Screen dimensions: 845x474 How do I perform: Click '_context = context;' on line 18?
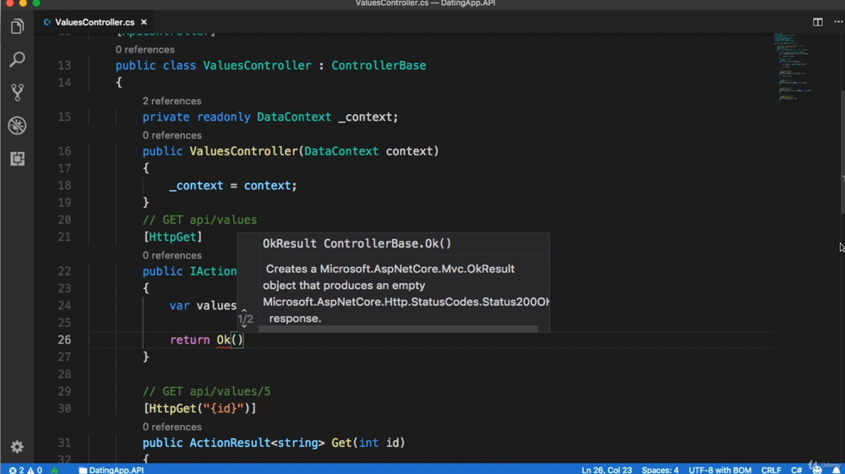point(233,185)
